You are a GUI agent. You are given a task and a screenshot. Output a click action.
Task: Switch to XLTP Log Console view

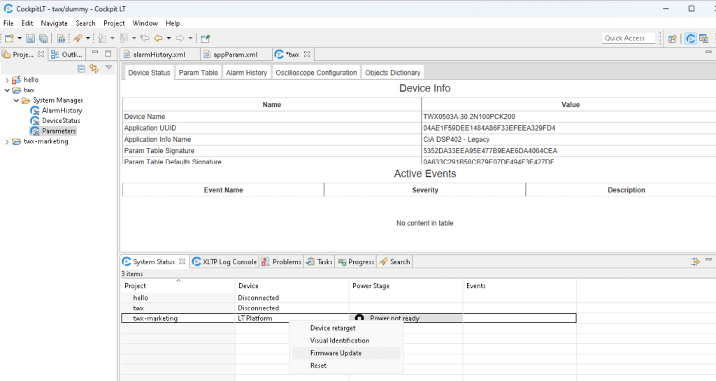[224, 262]
